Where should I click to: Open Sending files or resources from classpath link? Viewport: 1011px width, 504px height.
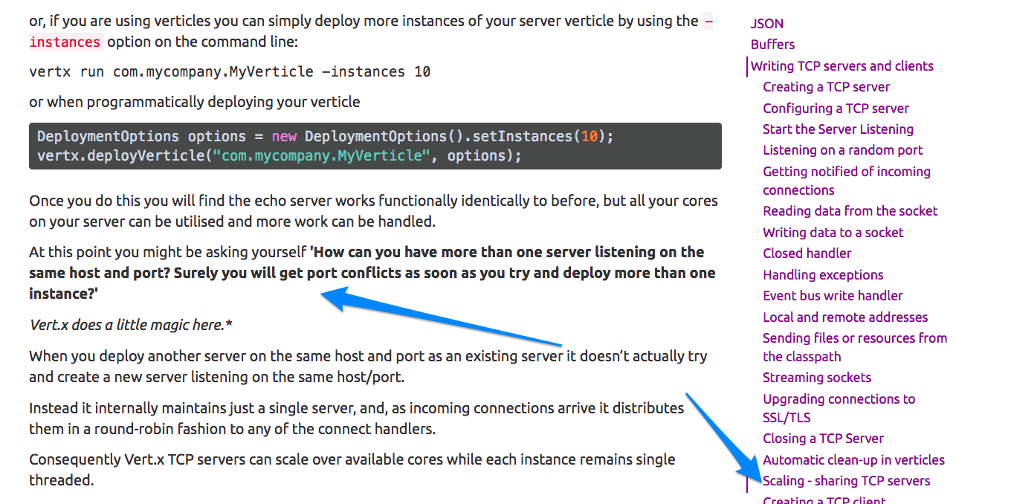coord(855,347)
